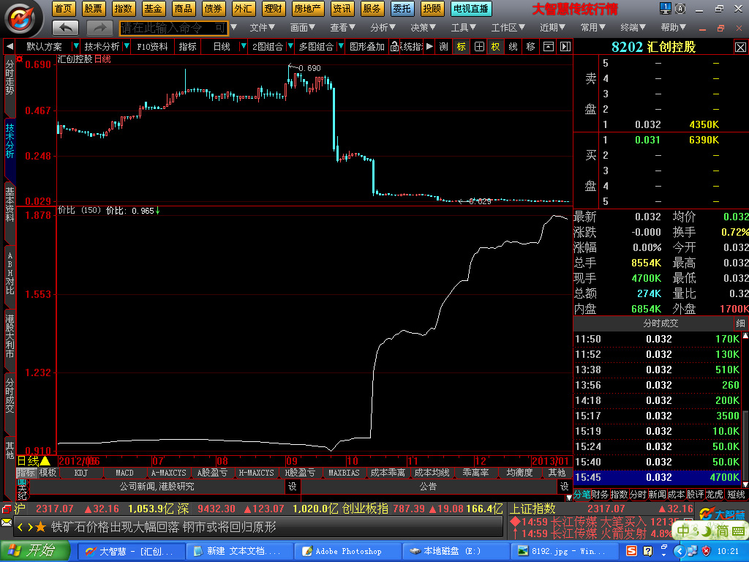Open the command input dropdown arrow
Screen dimensions: 749x562
[233, 28]
